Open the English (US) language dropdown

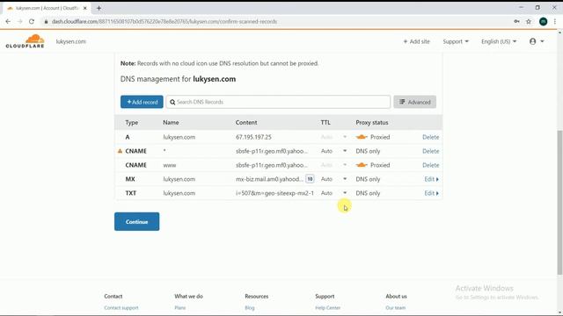click(x=499, y=41)
